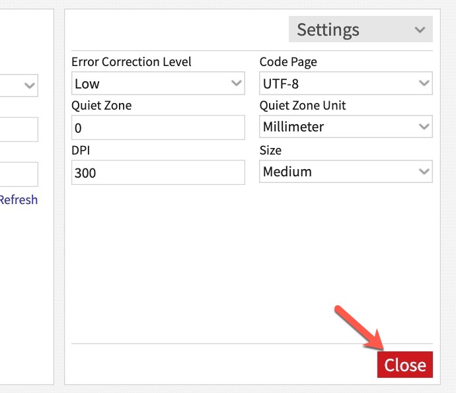Image resolution: width=456 pixels, height=393 pixels.
Task: Focus the DPI input field
Action: [x=157, y=173]
